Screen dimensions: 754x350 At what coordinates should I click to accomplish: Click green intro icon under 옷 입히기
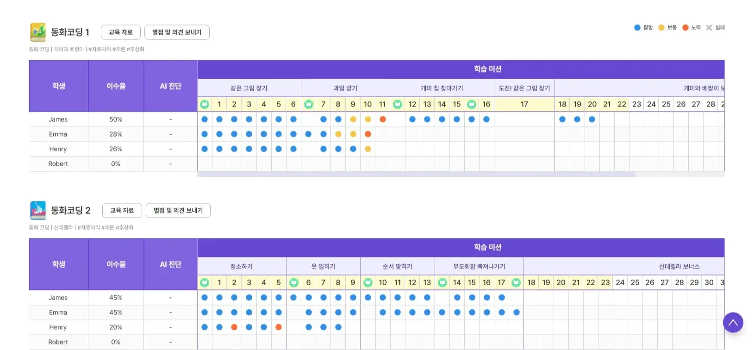(294, 283)
